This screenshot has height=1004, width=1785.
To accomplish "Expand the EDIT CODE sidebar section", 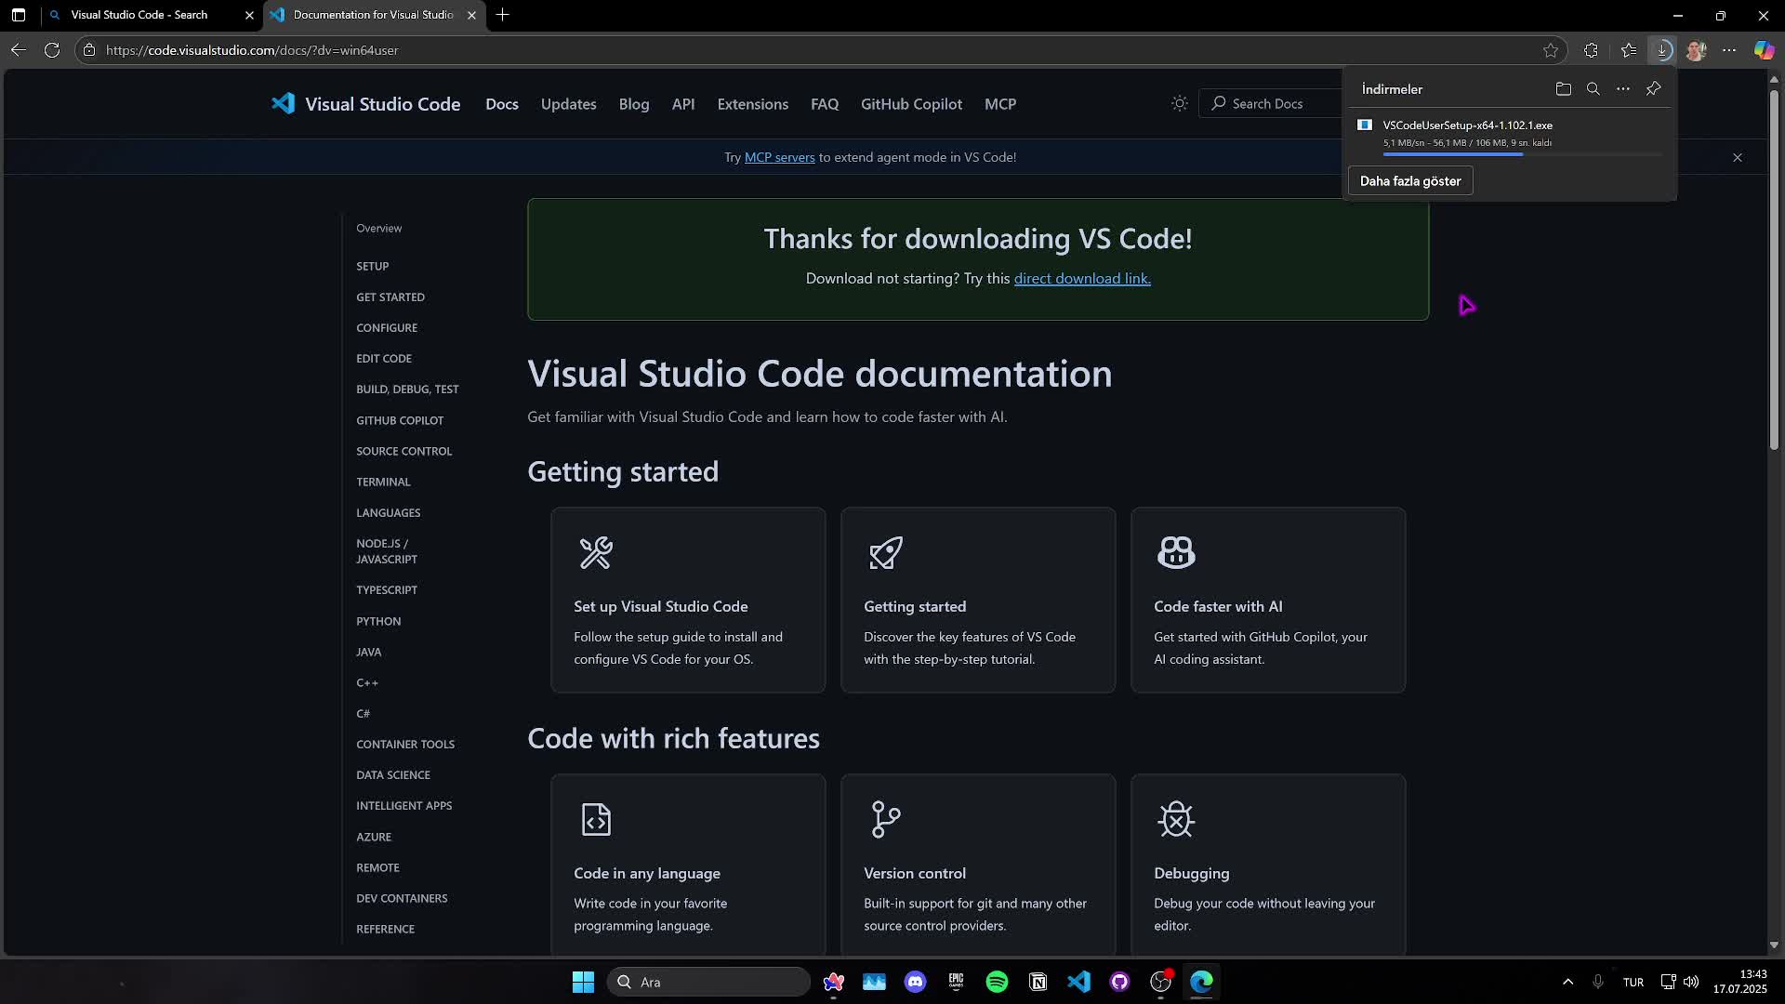I will pyautogui.click(x=384, y=358).
